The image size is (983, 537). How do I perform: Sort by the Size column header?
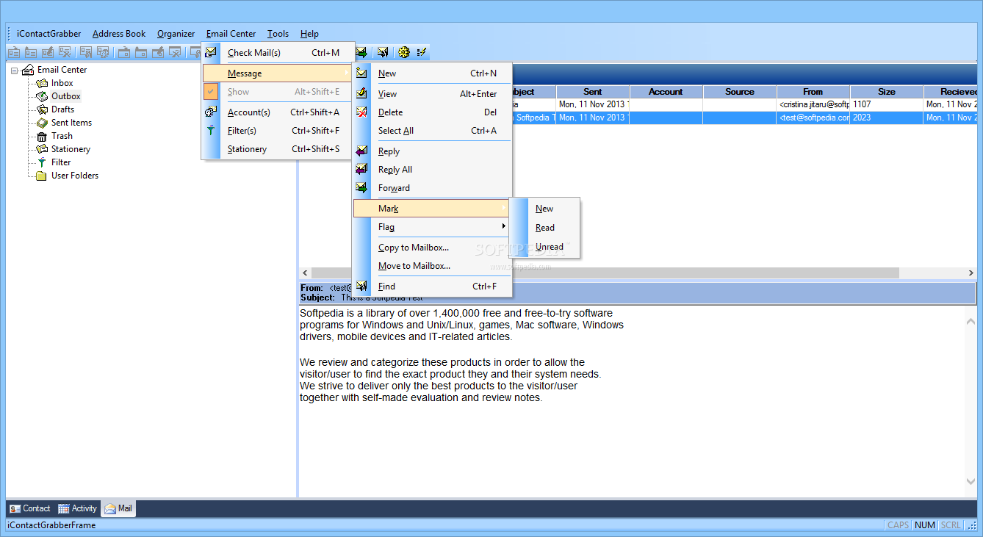click(887, 92)
